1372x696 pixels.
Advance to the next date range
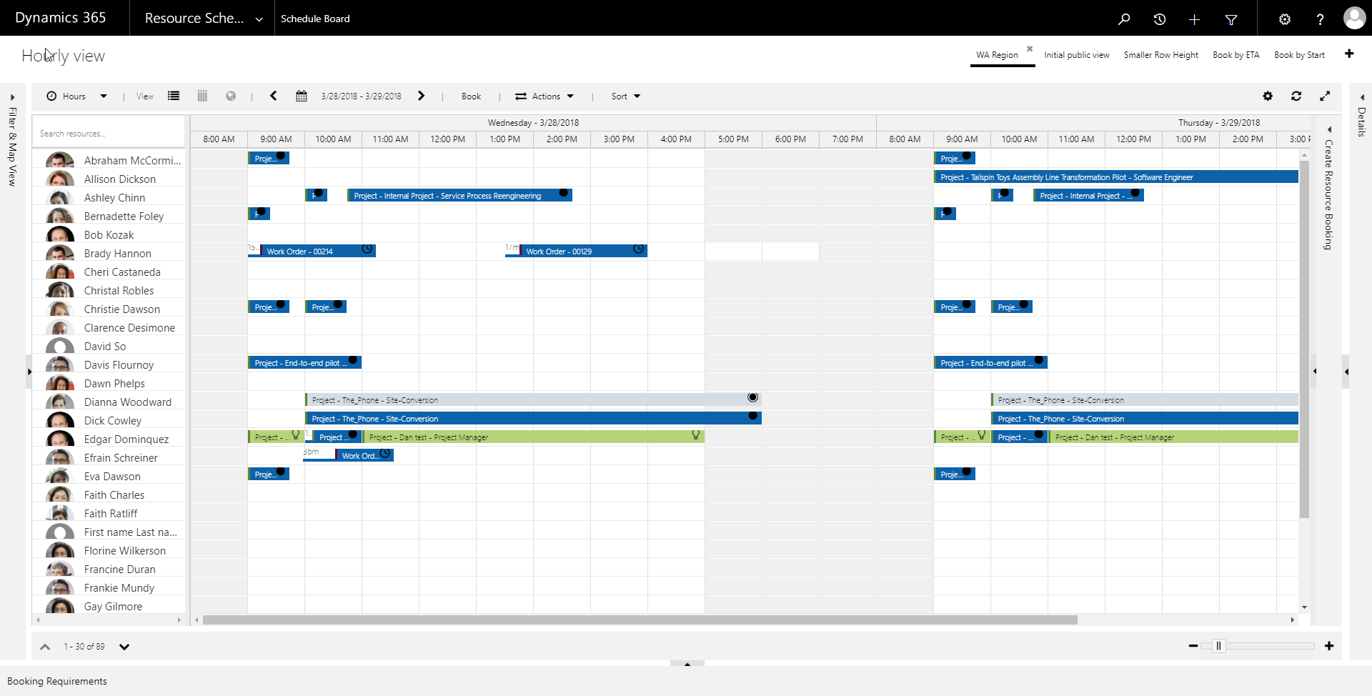pos(421,96)
